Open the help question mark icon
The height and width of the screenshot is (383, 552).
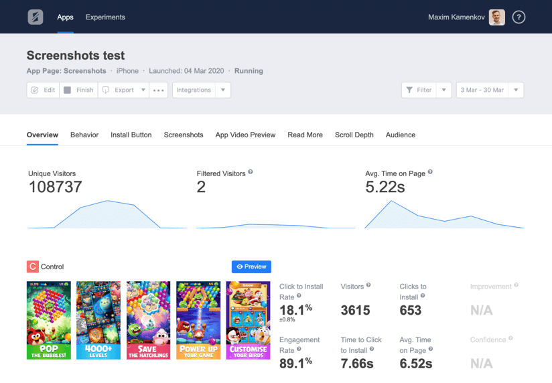519,17
